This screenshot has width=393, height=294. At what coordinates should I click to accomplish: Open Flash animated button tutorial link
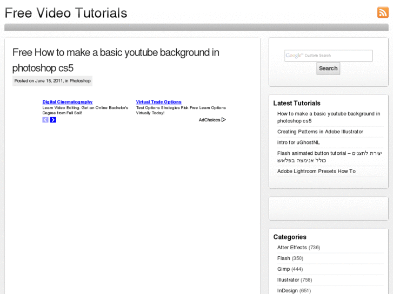[x=329, y=156]
